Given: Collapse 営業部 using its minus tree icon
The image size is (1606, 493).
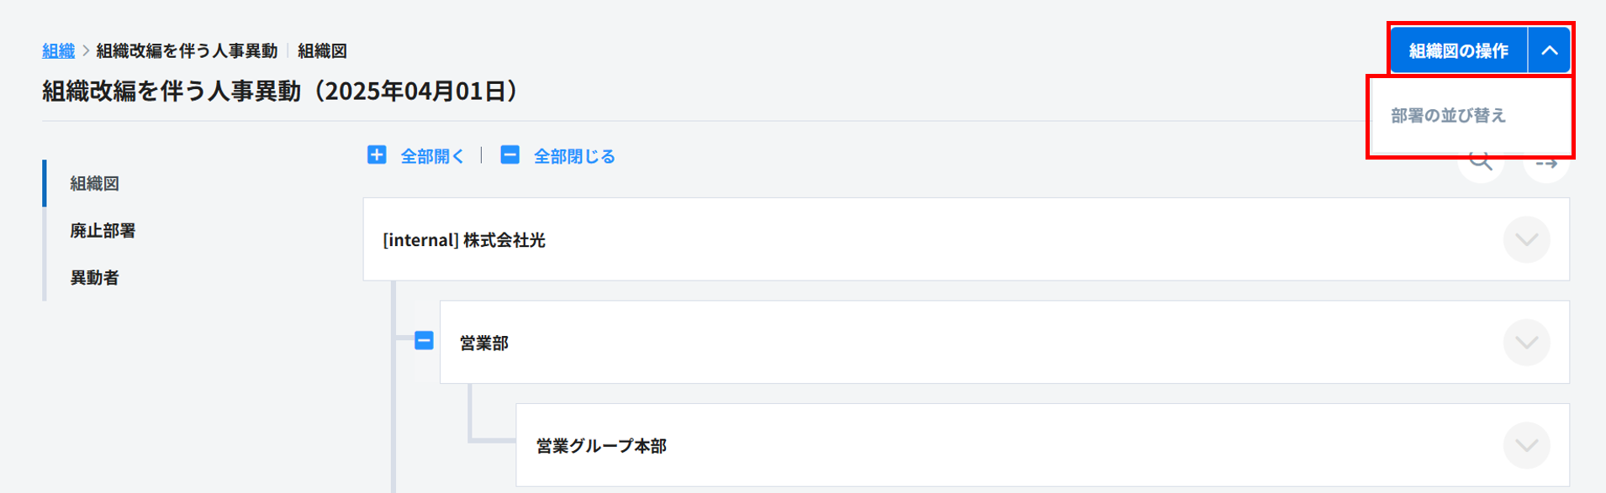Looking at the screenshot, I should click(424, 341).
